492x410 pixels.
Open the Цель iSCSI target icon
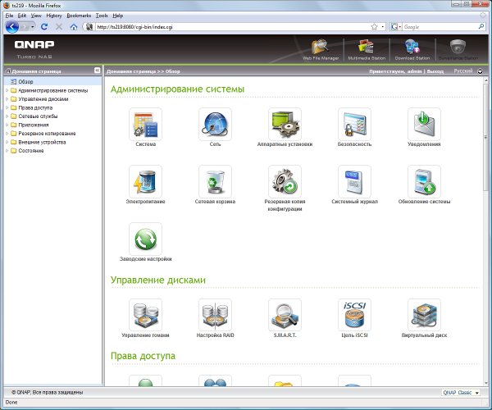point(354,315)
